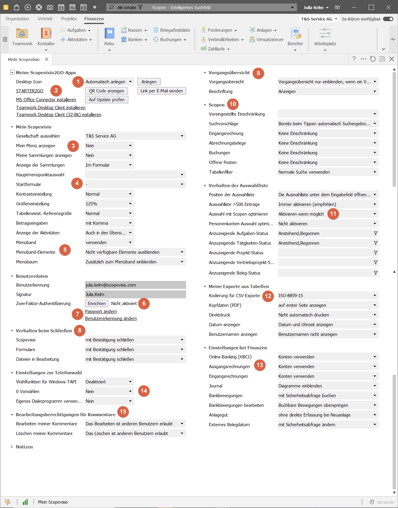Open the three-dots more options icon
The height and width of the screenshot is (508, 398).
(363, 59)
